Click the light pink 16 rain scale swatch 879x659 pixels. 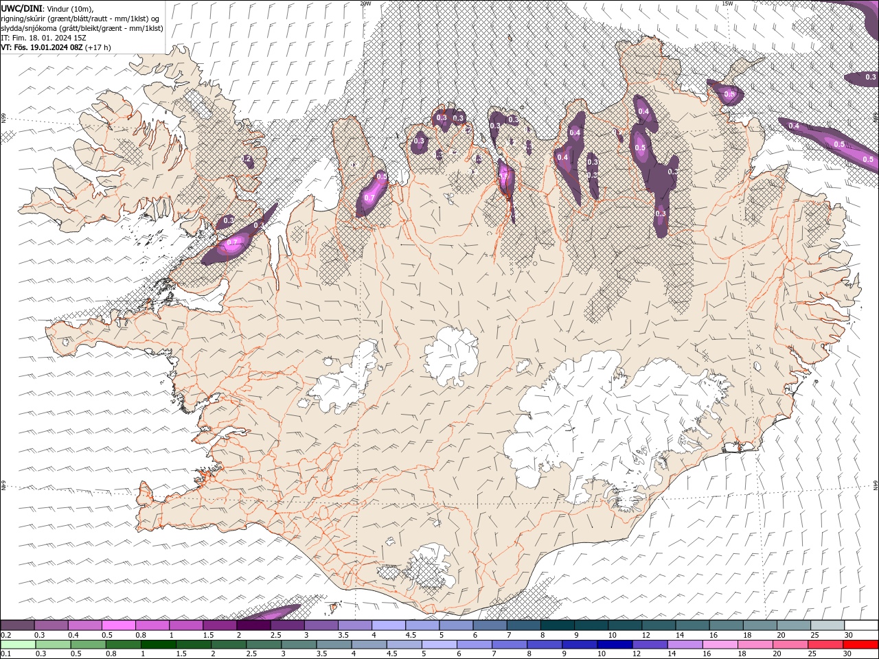pos(720,645)
